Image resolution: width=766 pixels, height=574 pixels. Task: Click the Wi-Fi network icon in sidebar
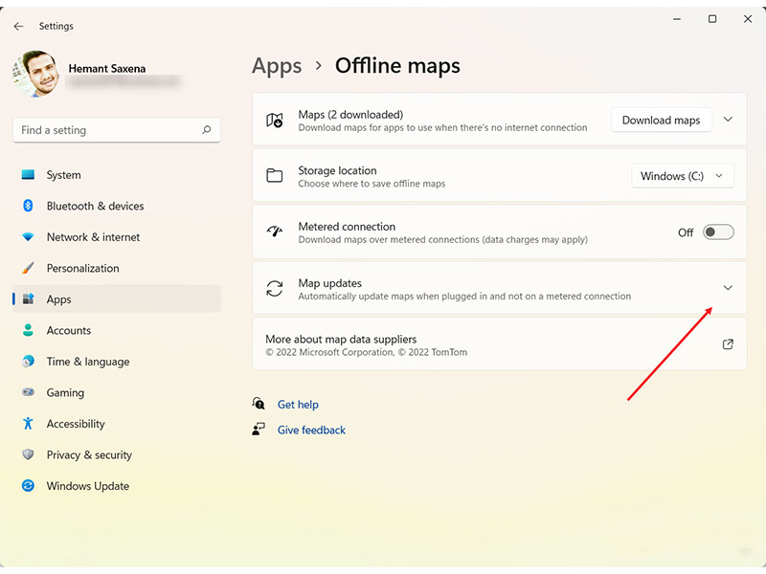(29, 237)
